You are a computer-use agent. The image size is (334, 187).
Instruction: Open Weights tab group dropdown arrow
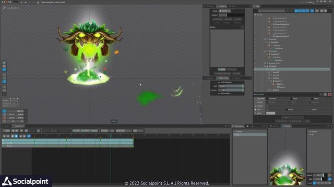coord(250,6)
